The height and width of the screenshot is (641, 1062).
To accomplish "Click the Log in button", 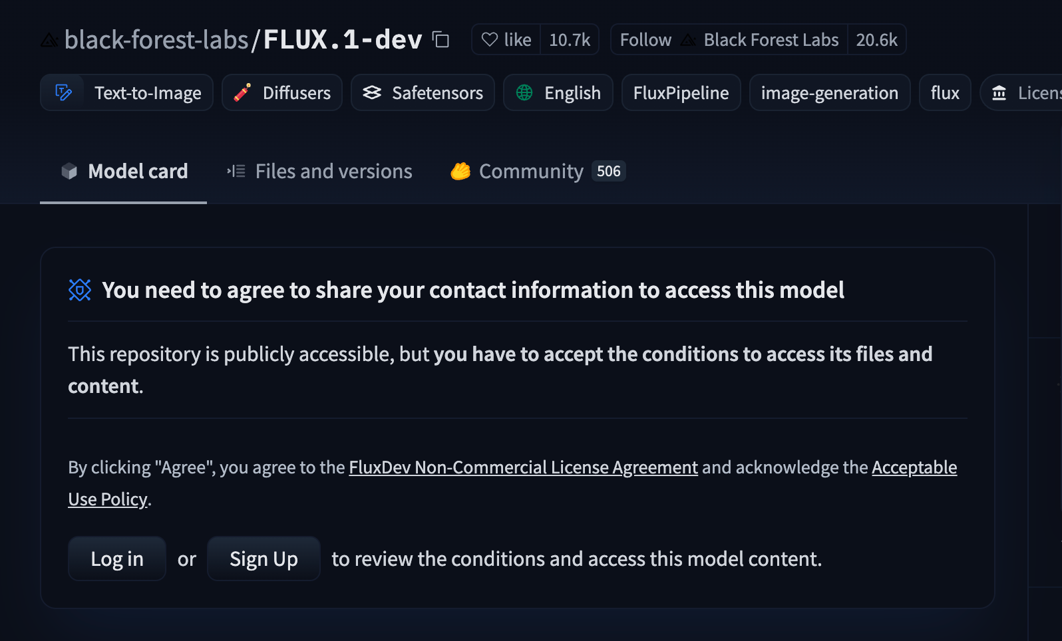I will tap(117, 559).
